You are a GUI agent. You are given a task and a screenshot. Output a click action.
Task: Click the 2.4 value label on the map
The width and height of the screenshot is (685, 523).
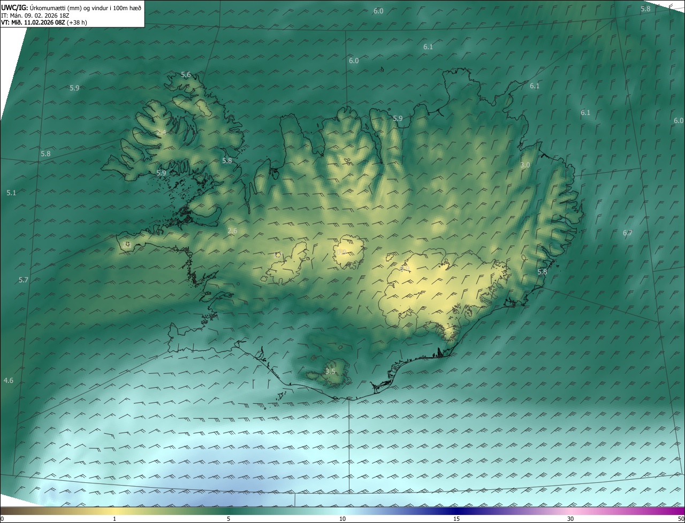161,133
